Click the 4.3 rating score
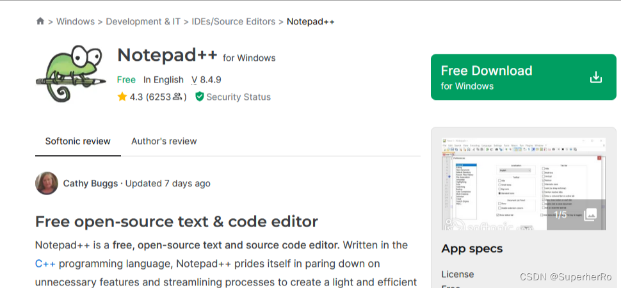The width and height of the screenshot is (621, 288). click(x=136, y=97)
